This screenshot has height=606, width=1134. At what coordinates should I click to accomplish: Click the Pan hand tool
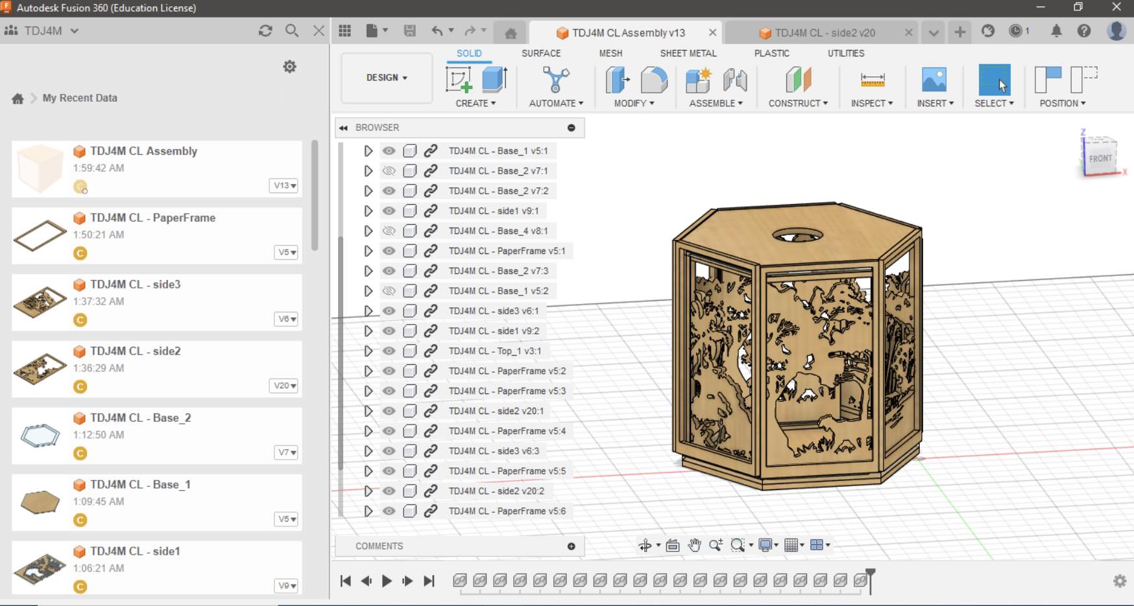(x=694, y=545)
